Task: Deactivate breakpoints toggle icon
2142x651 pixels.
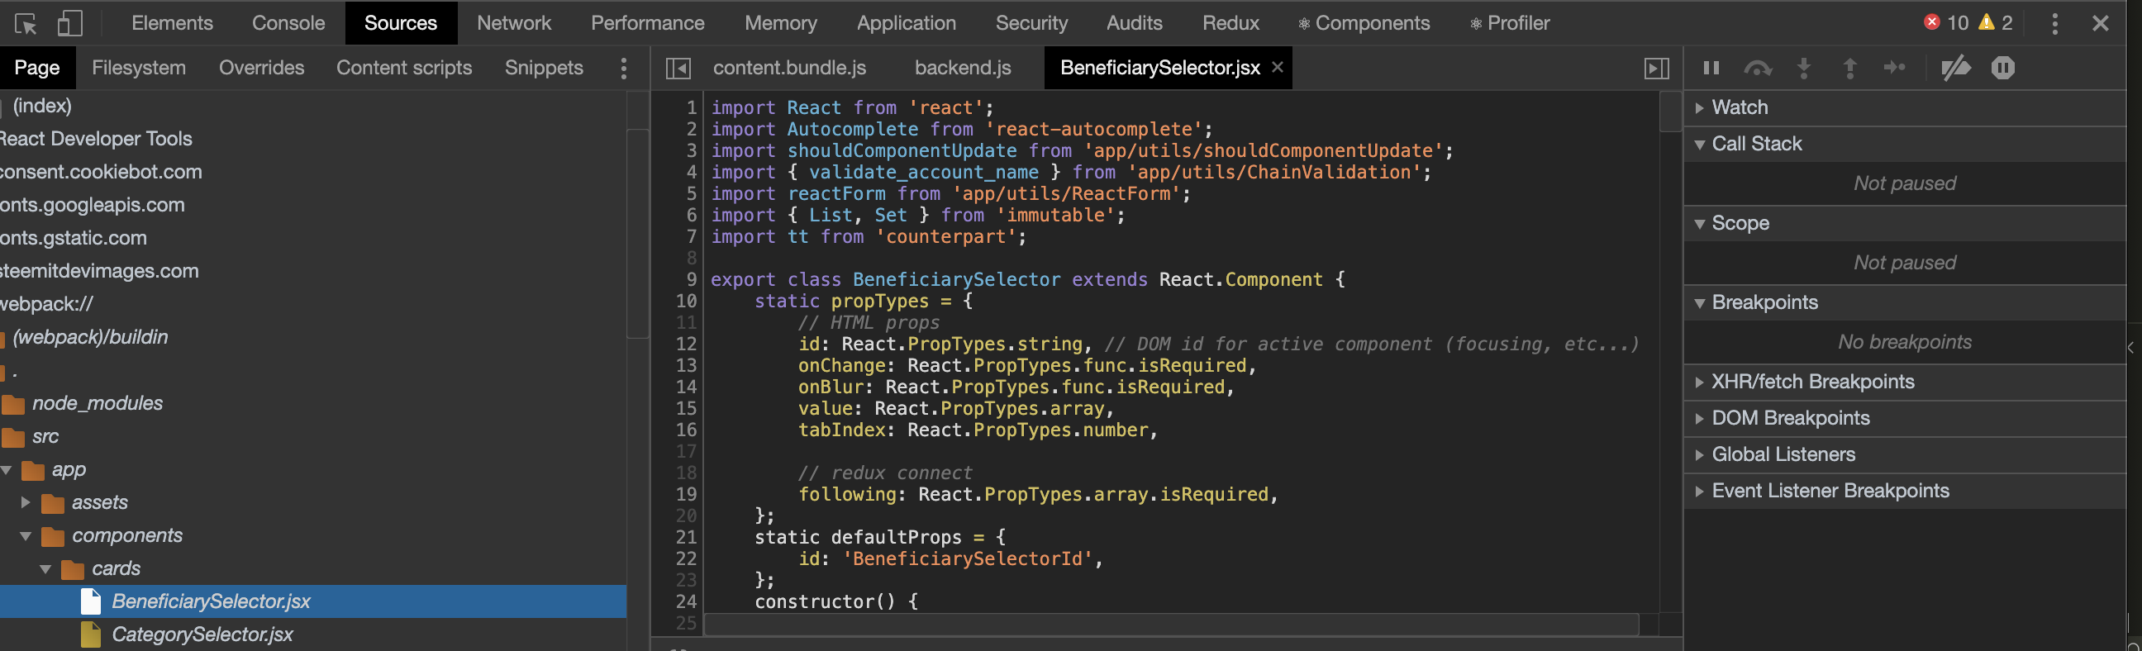Action: tap(1956, 69)
